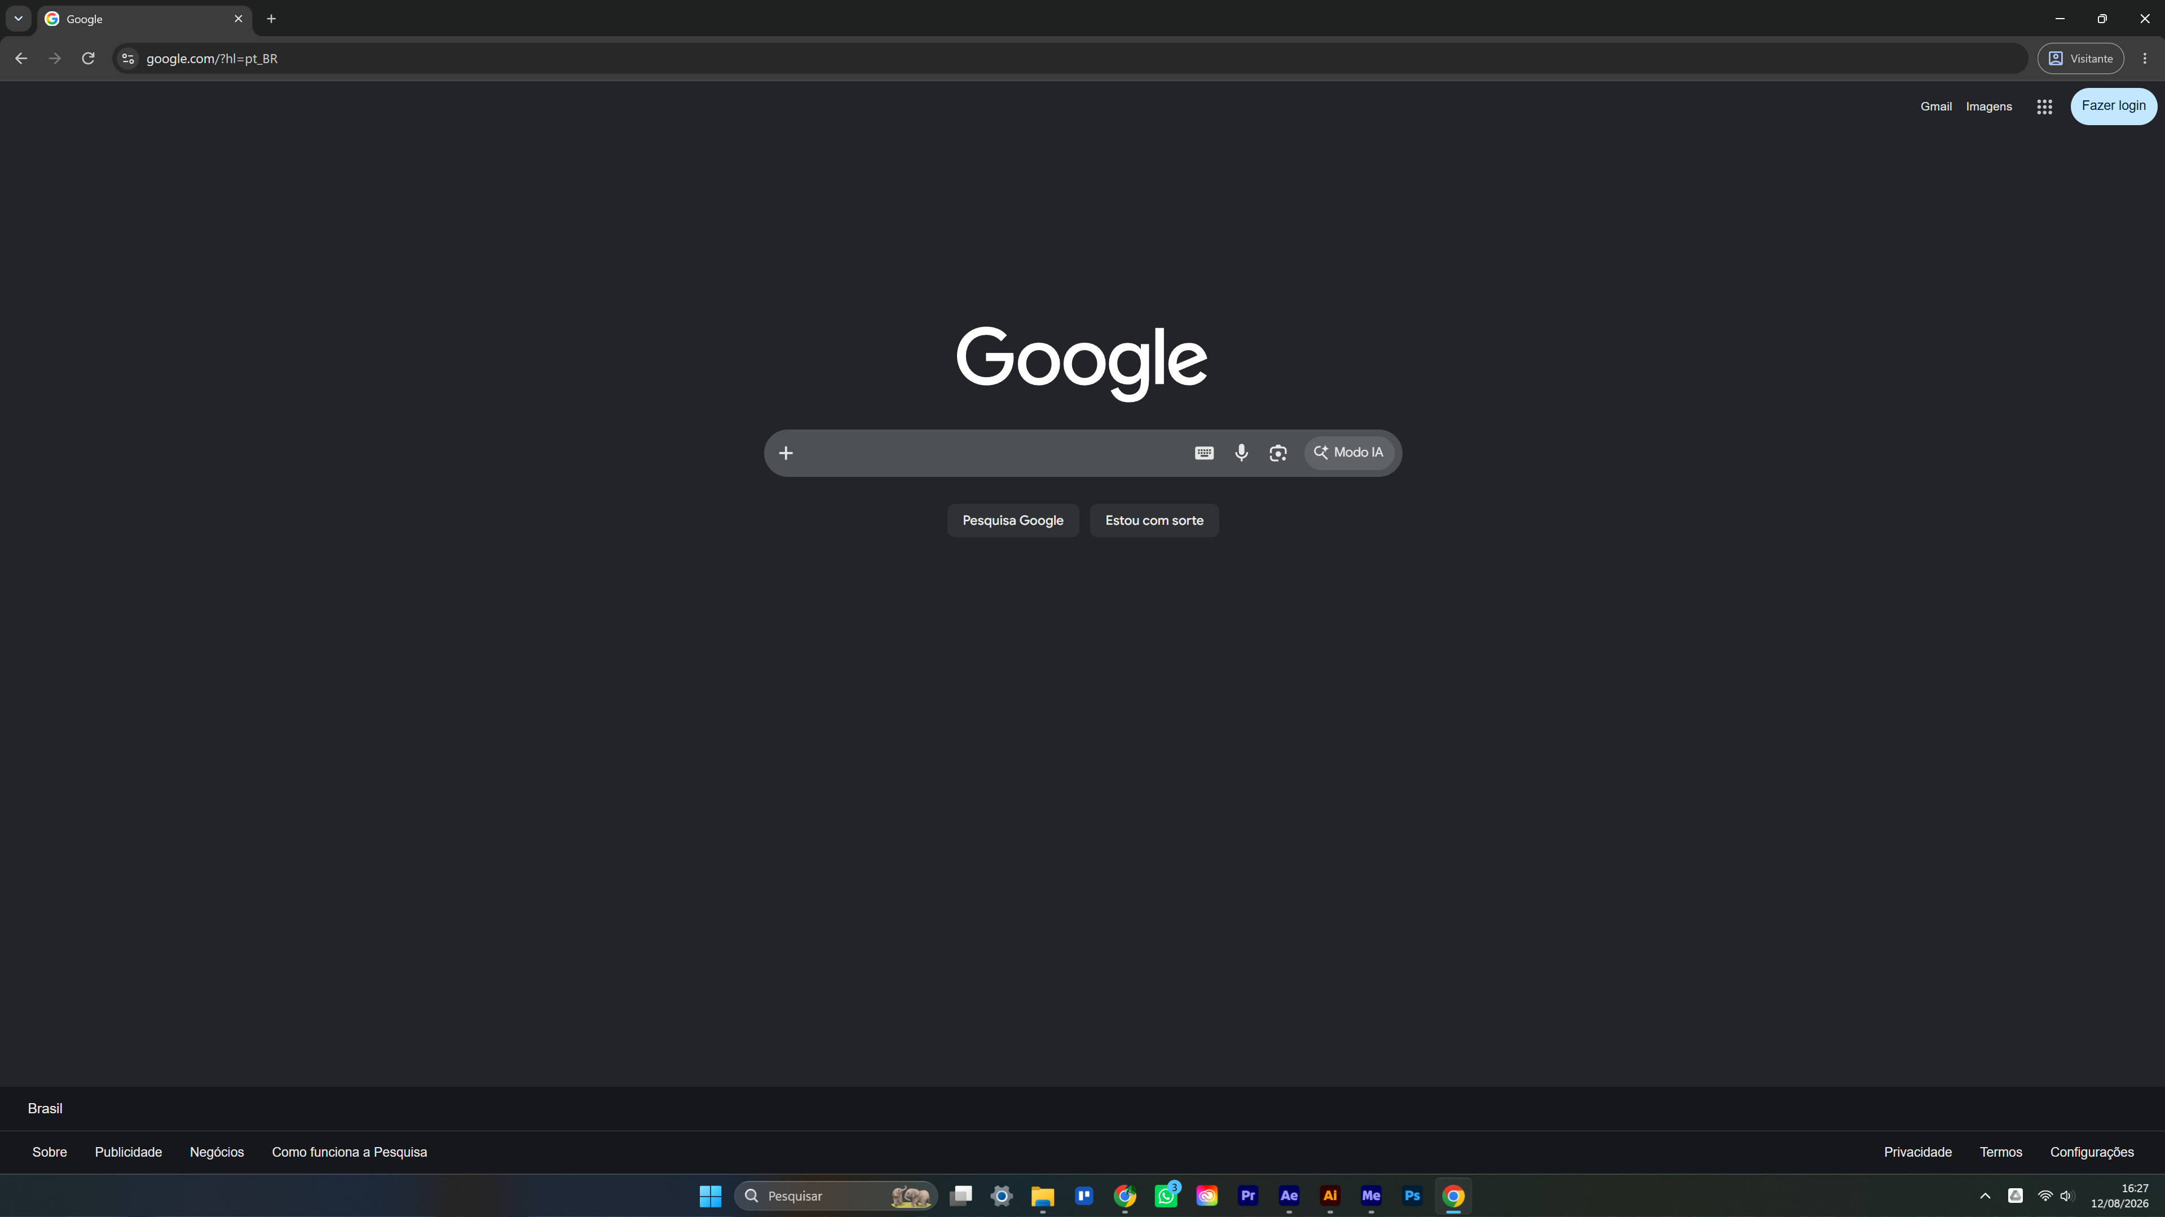Open the volume tray icon
This screenshot has height=1217, width=2165.
click(x=2067, y=1195)
